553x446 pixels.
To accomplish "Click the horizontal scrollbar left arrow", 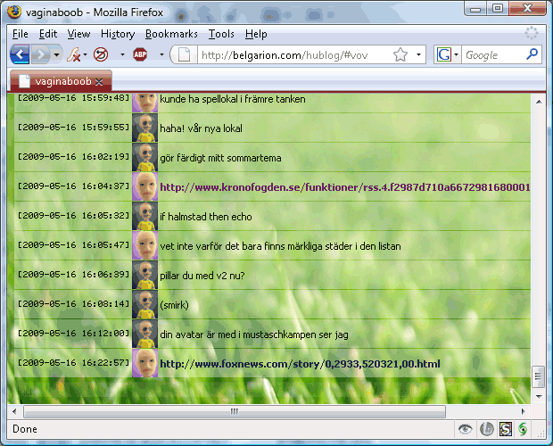I will point(14,411).
